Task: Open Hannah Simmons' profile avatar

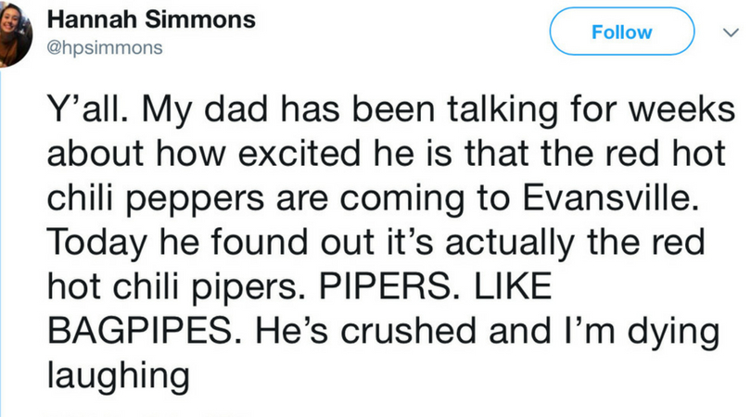Action: tap(14, 33)
